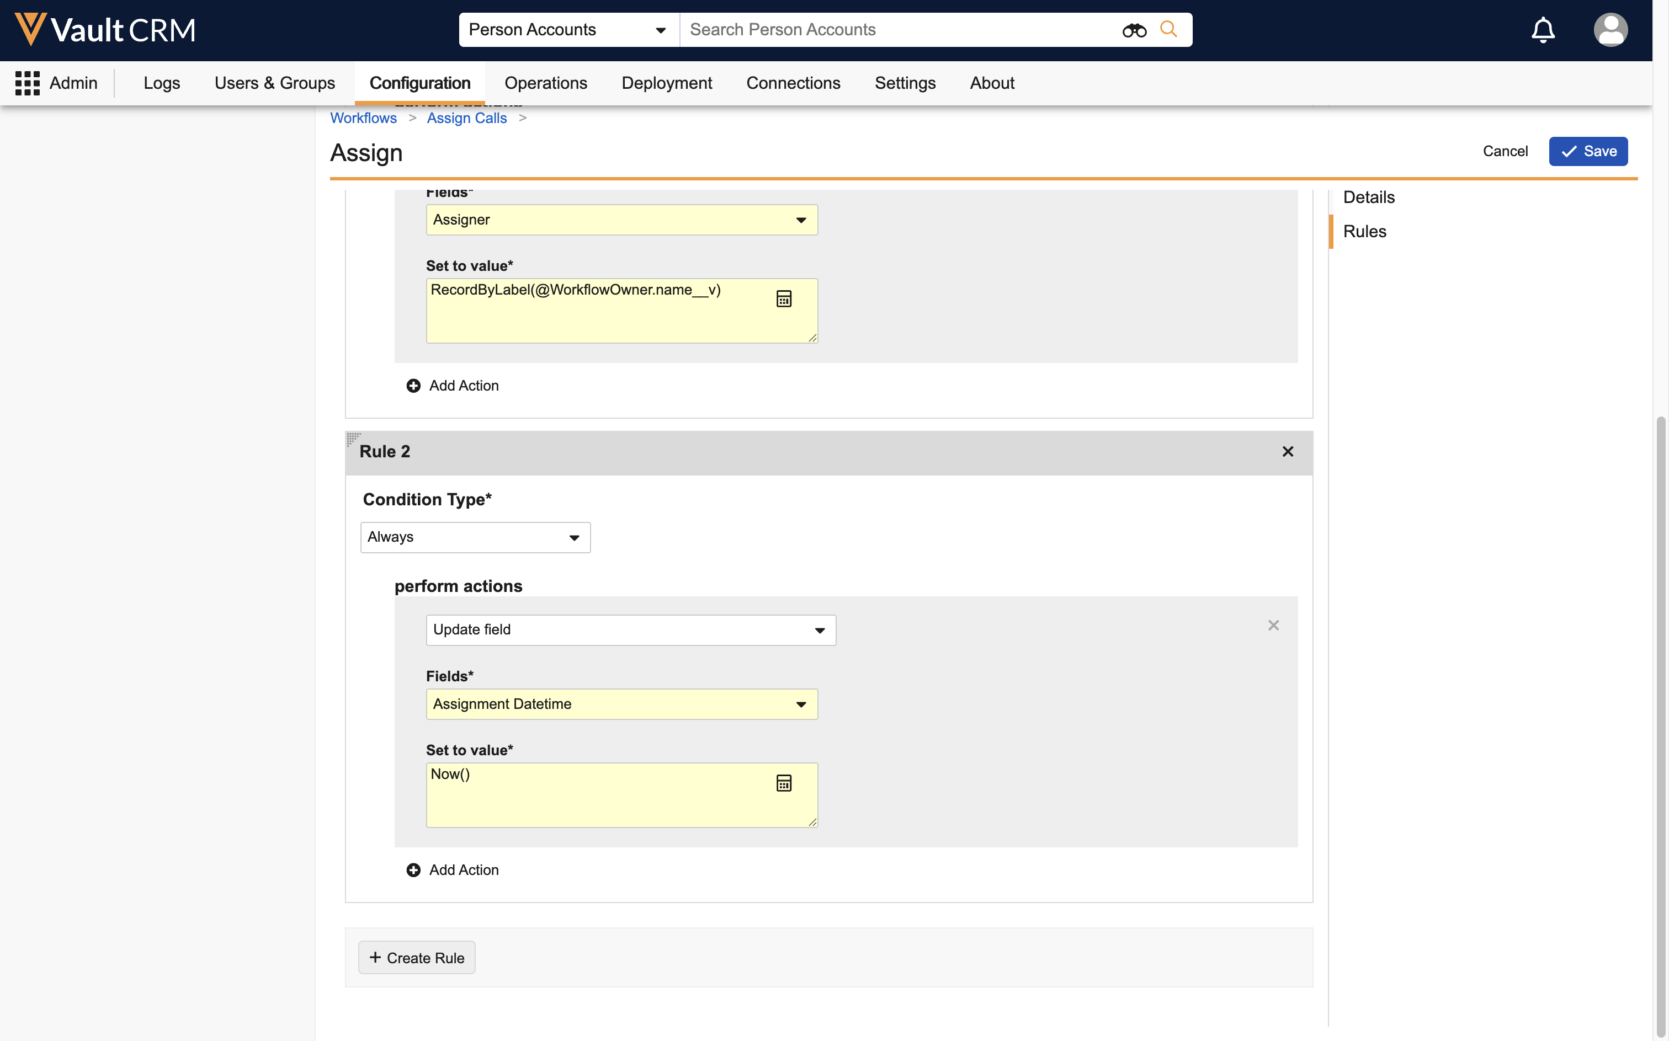
Task: Open formula calculator for RecordByLabel value
Action: (784, 299)
